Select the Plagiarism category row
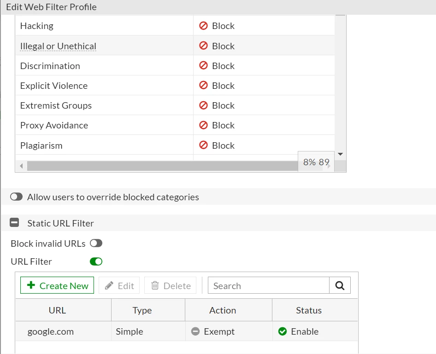The height and width of the screenshot is (354, 436). [175, 145]
